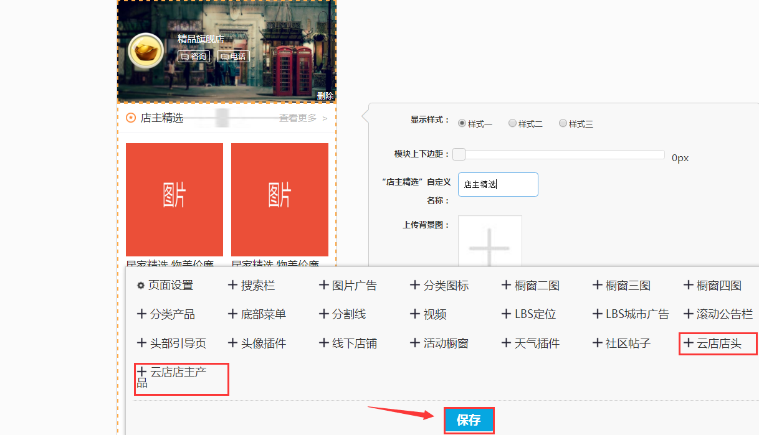Viewport: 759px width, 435px height.
Task: Select 样式一 display style radio
Action: (x=462, y=123)
